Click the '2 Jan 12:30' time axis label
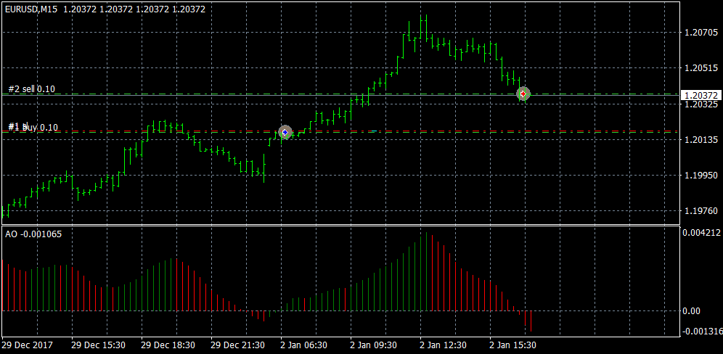The image size is (723, 354). coord(444,345)
